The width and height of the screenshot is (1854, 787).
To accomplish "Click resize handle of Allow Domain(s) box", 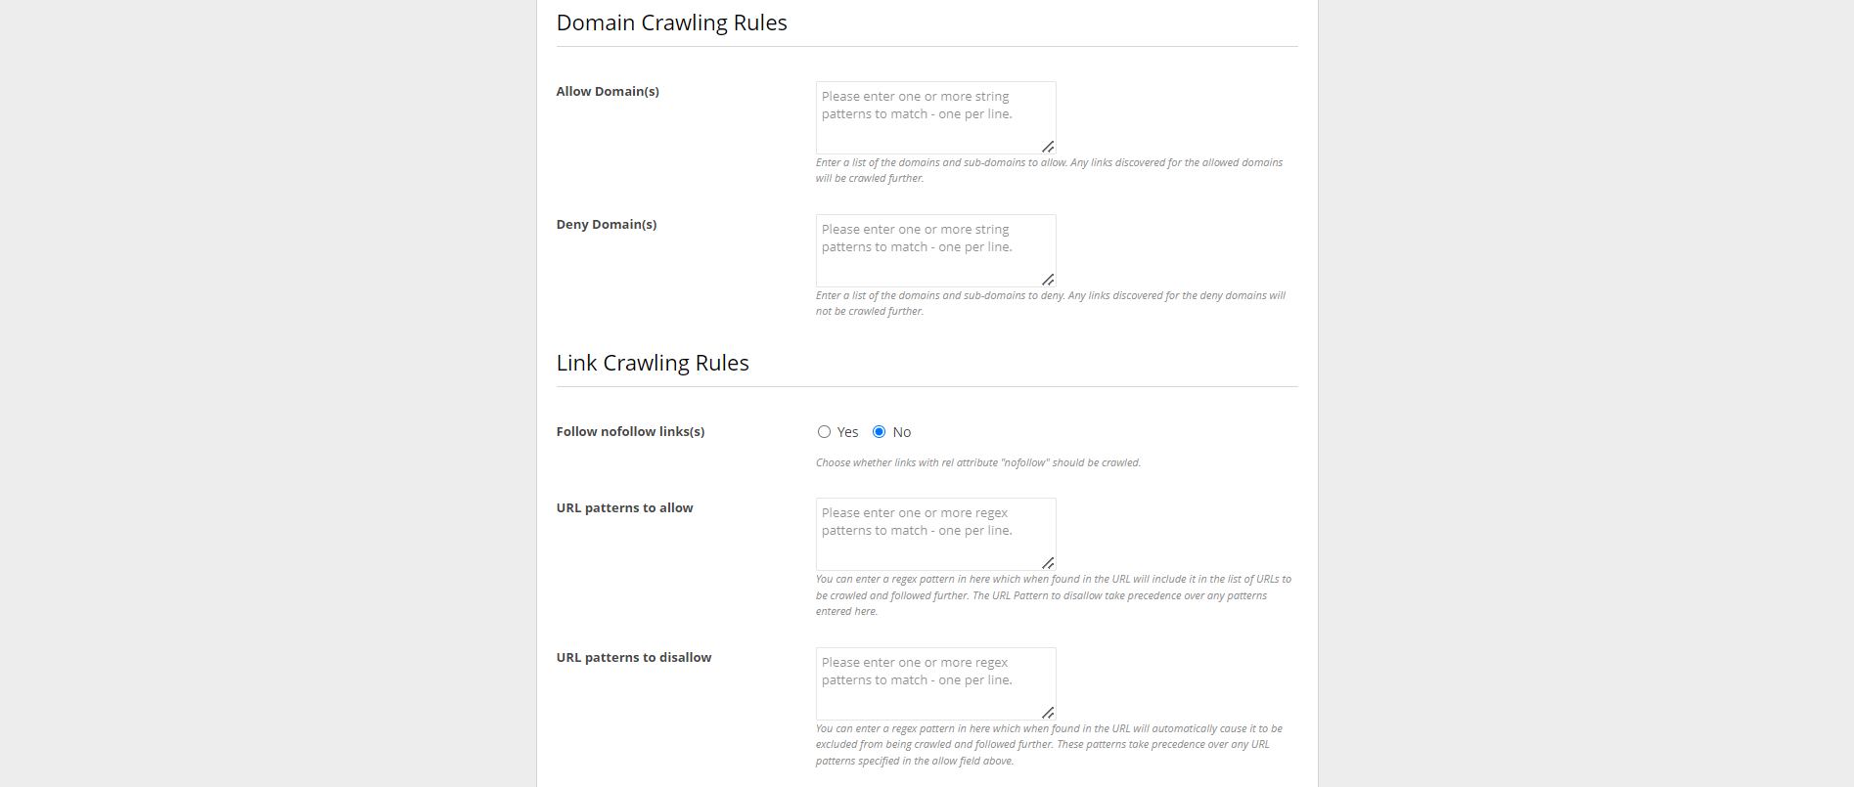I will [x=1048, y=147].
